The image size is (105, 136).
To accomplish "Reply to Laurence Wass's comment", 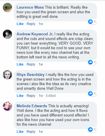I will tap(31, 24).
